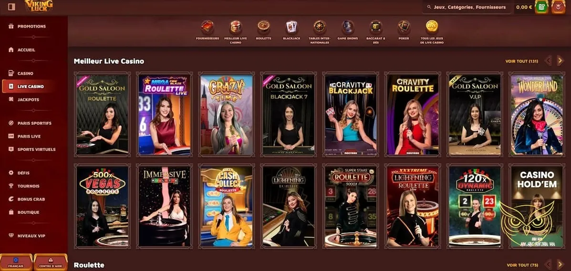
Task: Open the Viking Luck logo home link
Action: coord(39,5)
